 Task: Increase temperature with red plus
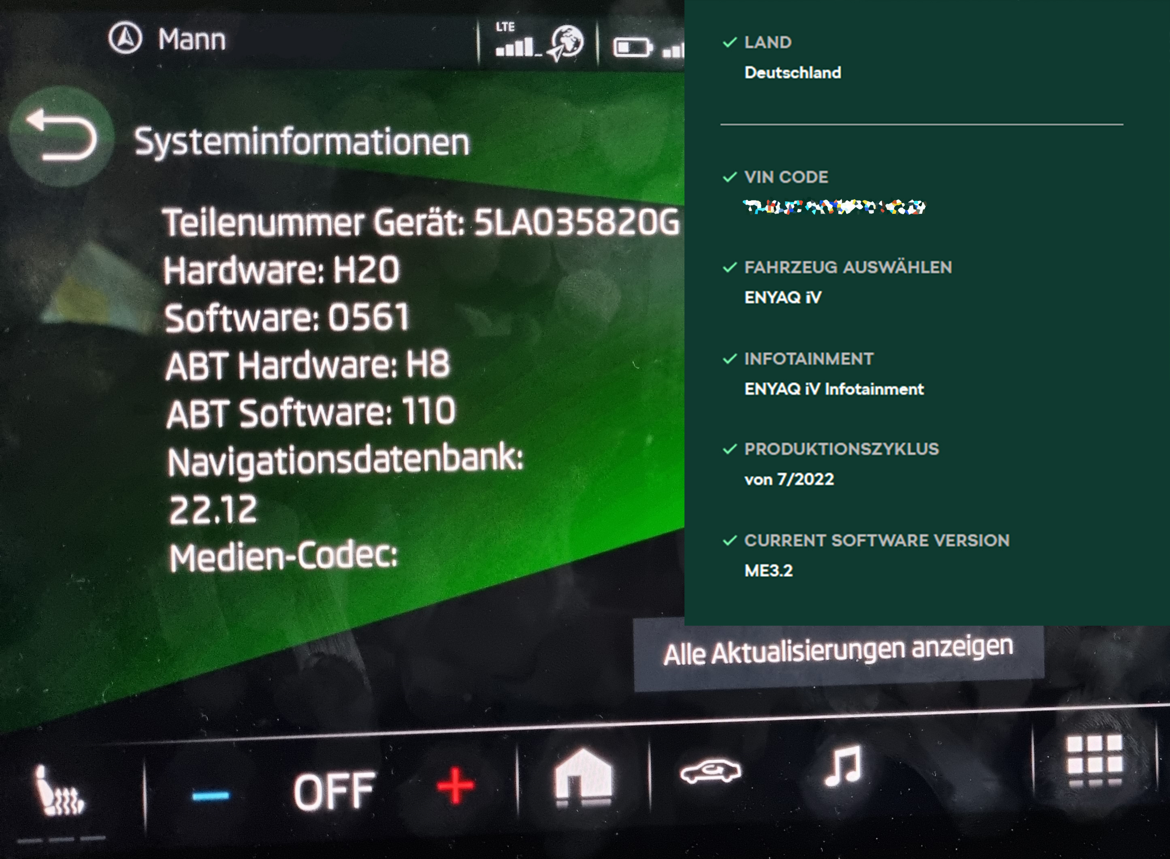(x=455, y=786)
